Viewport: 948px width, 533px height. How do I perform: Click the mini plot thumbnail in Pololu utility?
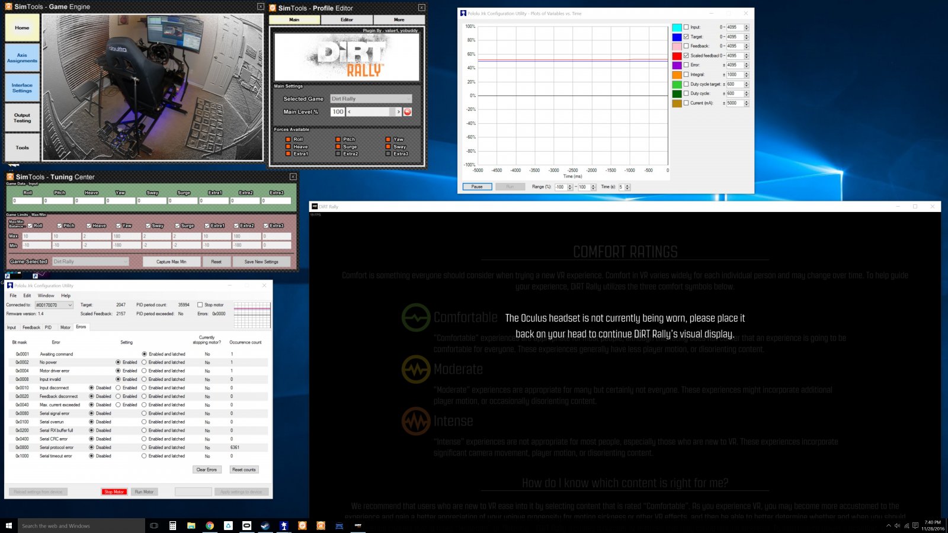[252, 315]
